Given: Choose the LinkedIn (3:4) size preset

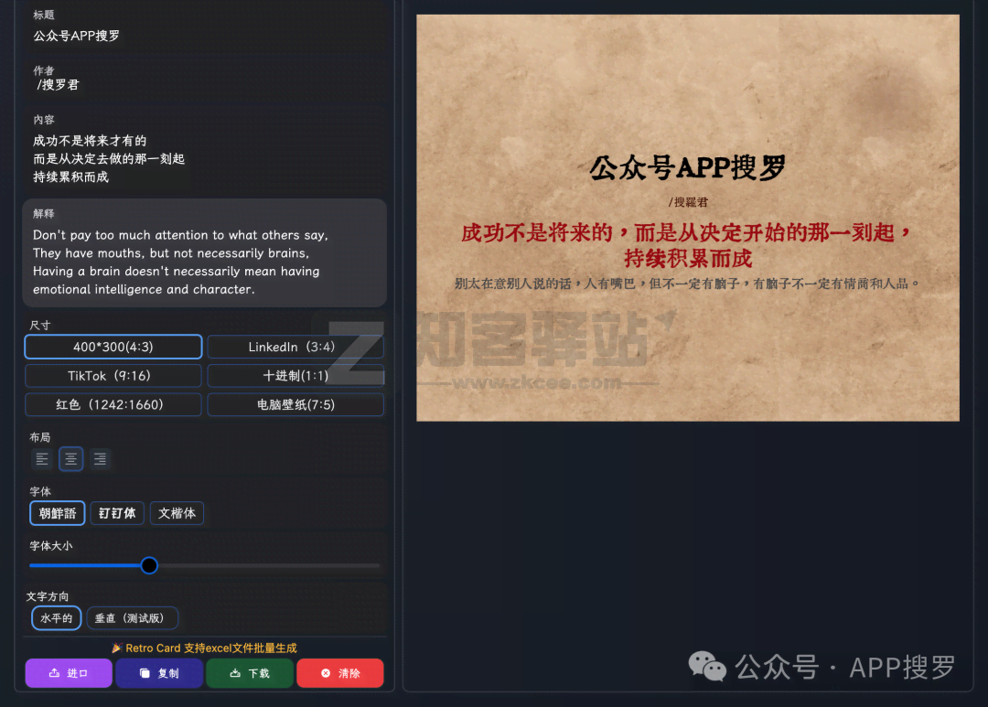Looking at the screenshot, I should [x=295, y=347].
